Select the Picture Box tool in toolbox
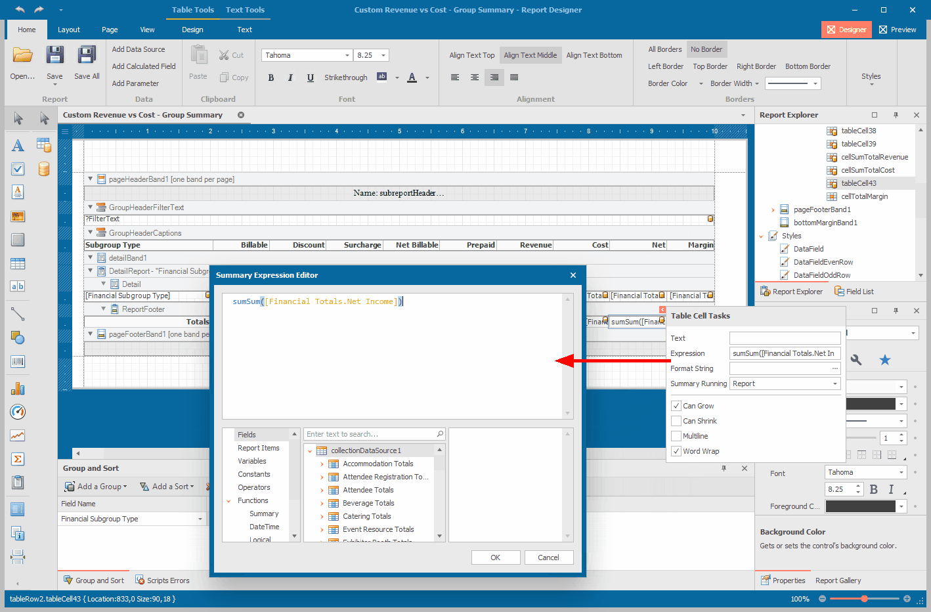The image size is (931, 612). tap(18, 216)
